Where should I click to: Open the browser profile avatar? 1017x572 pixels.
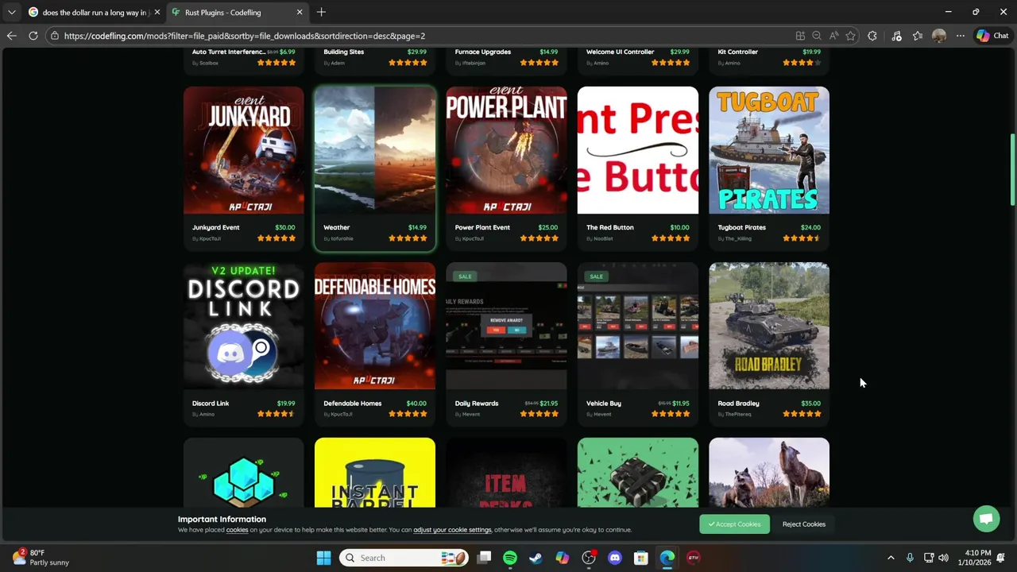[x=939, y=36]
